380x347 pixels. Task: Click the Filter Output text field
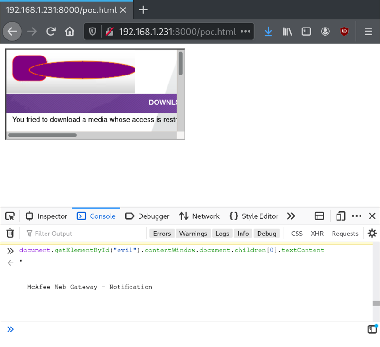coord(85,234)
